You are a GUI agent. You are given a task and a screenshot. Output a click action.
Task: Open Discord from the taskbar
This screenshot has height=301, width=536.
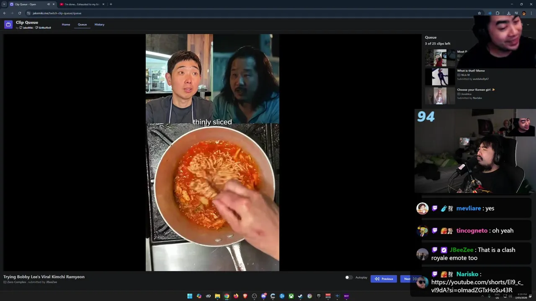[x=263, y=296]
